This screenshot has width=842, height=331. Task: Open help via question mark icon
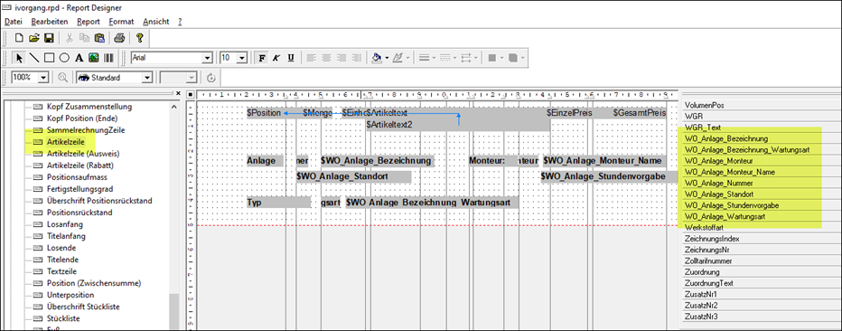point(139,38)
